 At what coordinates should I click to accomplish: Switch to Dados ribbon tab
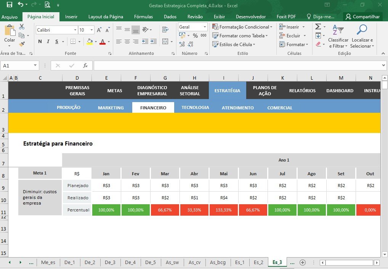[170, 17]
